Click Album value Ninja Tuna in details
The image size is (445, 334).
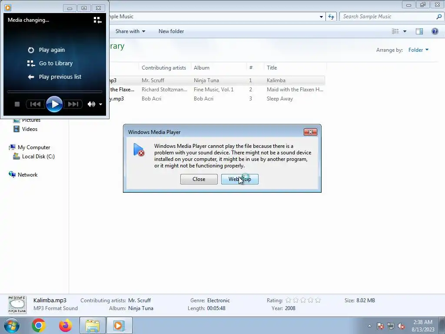tap(141, 308)
